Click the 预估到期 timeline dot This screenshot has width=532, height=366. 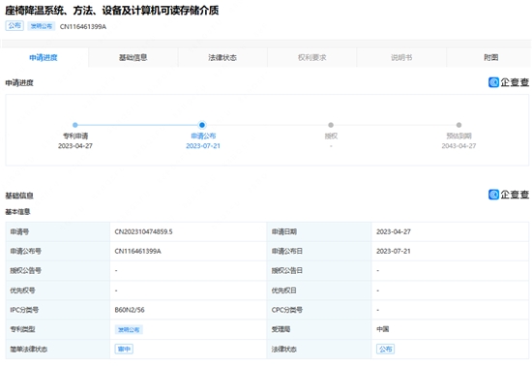coord(458,125)
